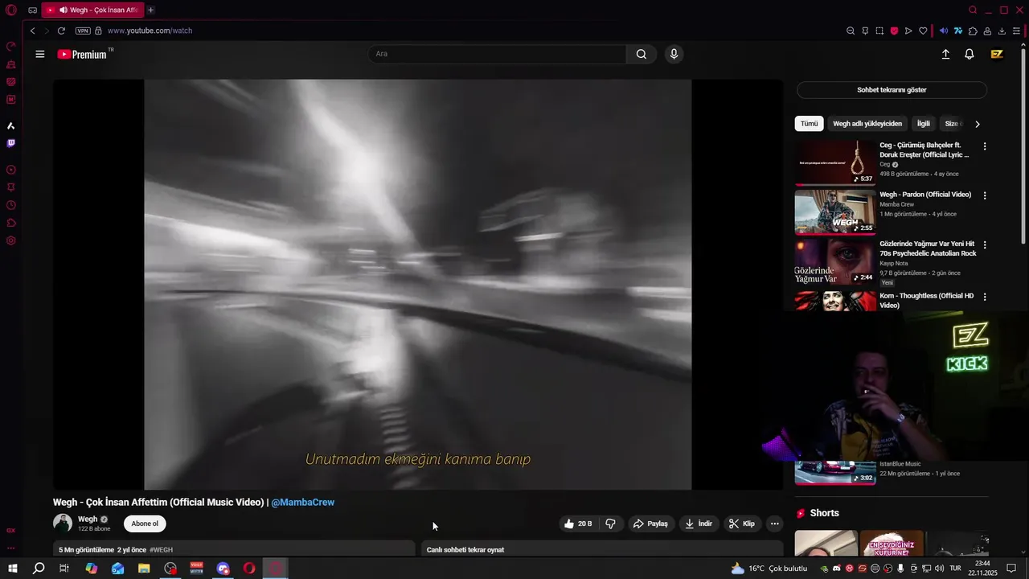Image resolution: width=1029 pixels, height=579 pixels.
Task: Start voice search with microphone icon
Action: tap(674, 54)
